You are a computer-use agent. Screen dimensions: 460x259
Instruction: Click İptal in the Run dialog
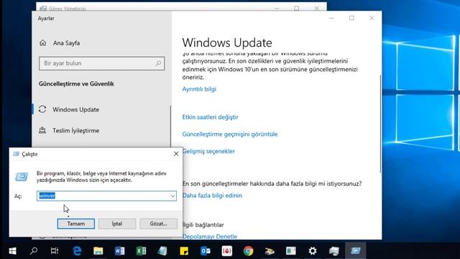[x=117, y=224]
